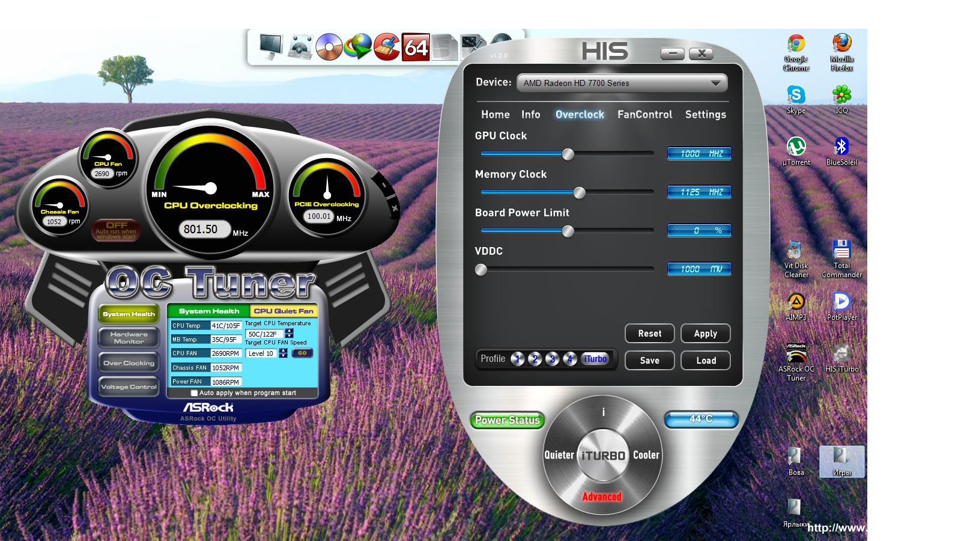Toggle the center iTURBO dial button

point(602,455)
